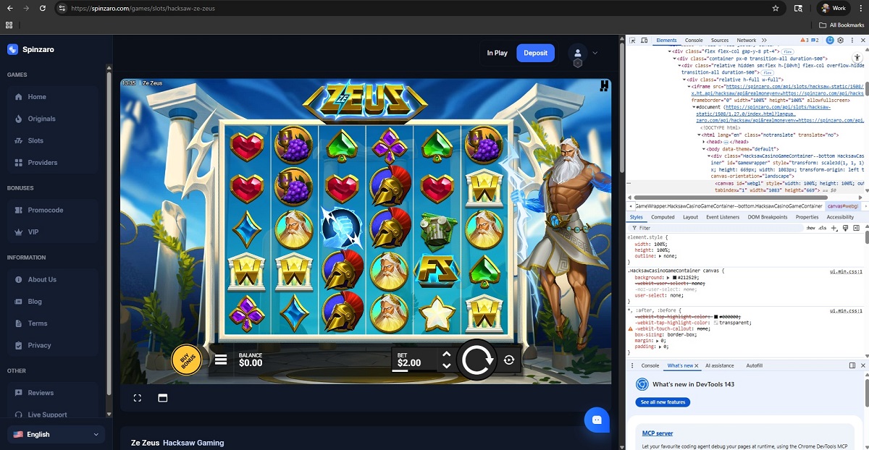Spin the slot reels
This screenshot has width=869, height=450.
coord(476,360)
